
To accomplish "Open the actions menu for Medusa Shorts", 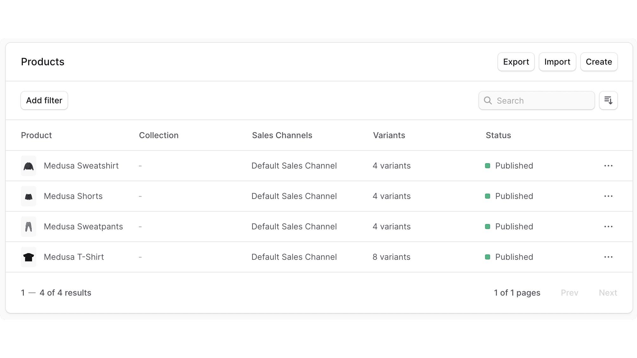I will (608, 196).
